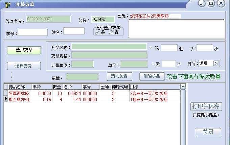Focus the 一天 次 frequency input
The height and width of the screenshot is (145, 230).
[169, 64]
